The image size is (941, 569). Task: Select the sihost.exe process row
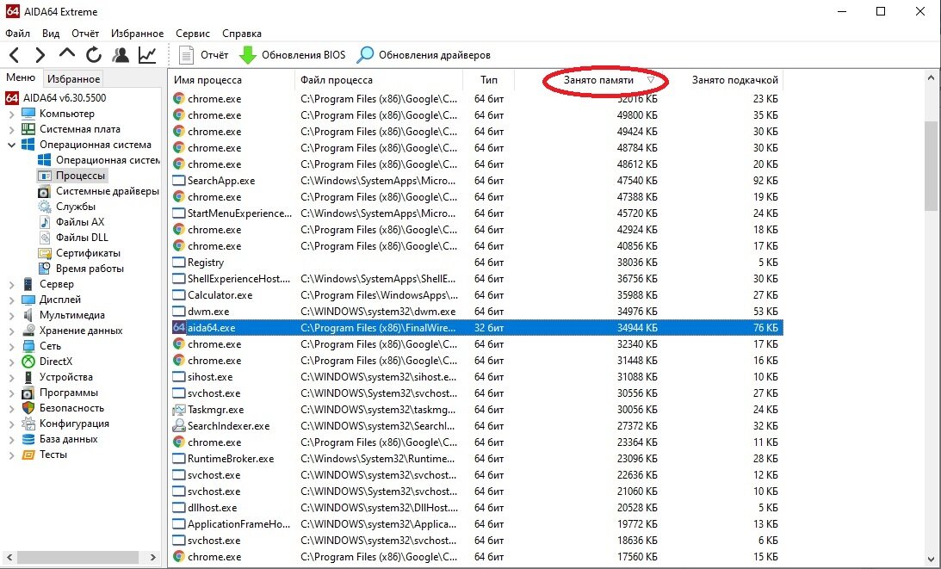[476, 377]
